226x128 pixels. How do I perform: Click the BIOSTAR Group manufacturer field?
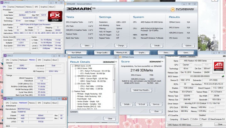pyautogui.click(x=40, y=109)
